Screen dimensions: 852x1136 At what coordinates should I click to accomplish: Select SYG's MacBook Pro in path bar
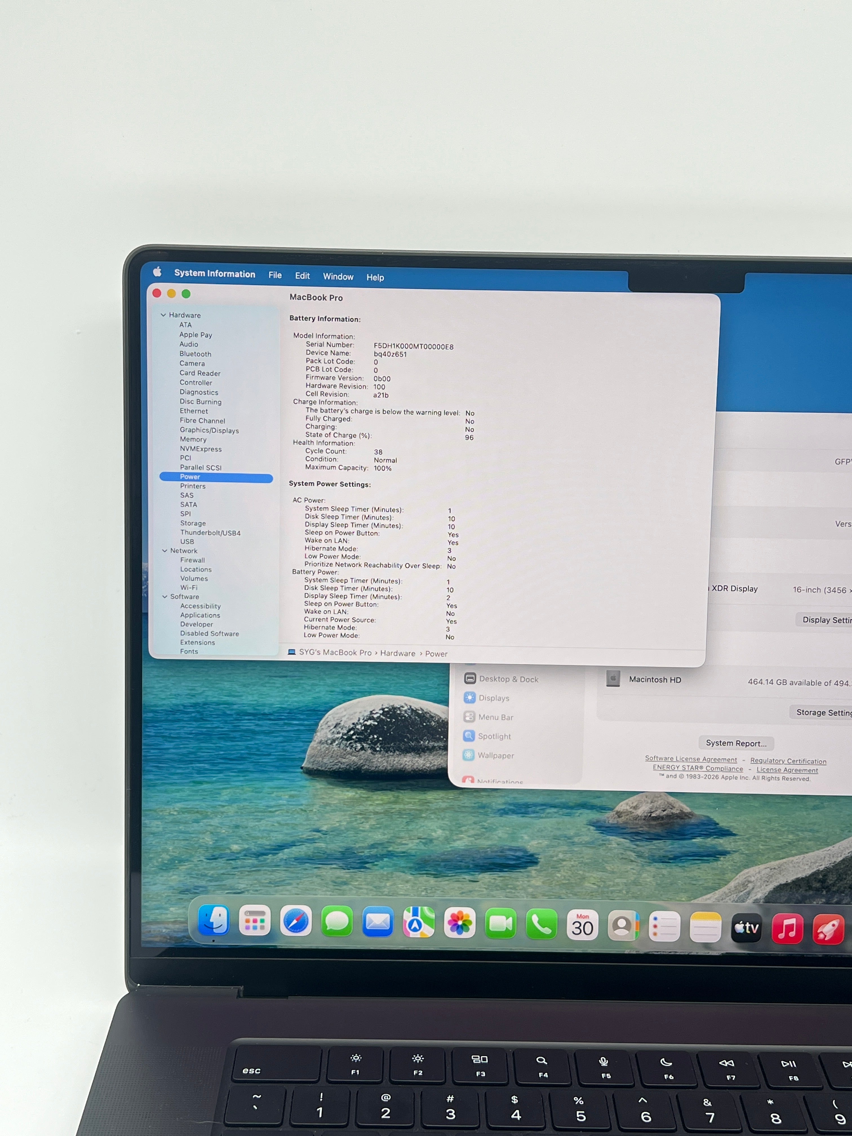click(x=335, y=652)
